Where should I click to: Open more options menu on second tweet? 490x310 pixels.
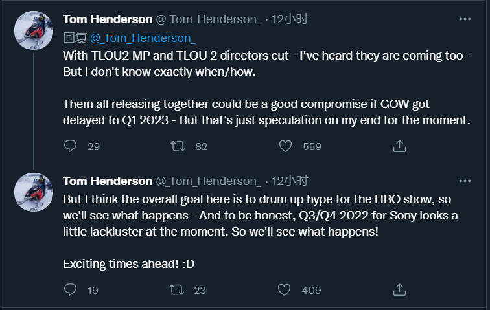click(465, 181)
